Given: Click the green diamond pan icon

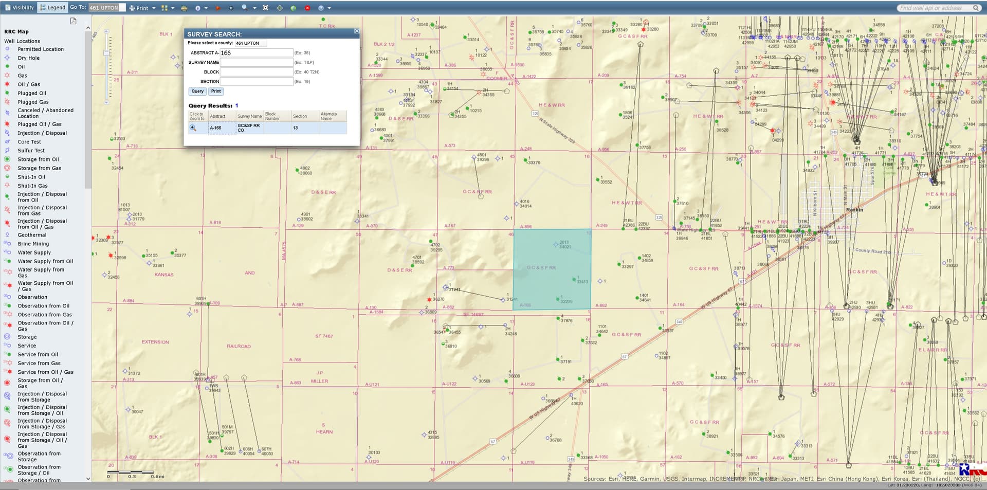Looking at the screenshot, I should point(280,8).
